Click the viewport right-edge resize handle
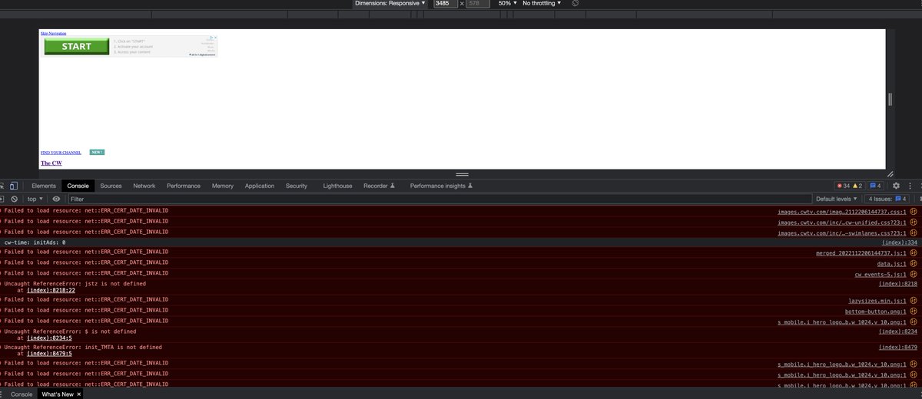Image resolution: width=922 pixels, height=399 pixels. [890, 99]
